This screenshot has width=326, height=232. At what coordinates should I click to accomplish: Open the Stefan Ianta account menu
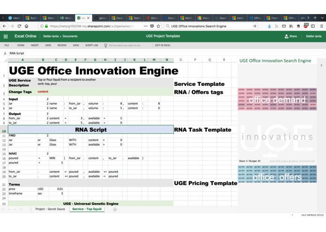[x=313, y=36]
